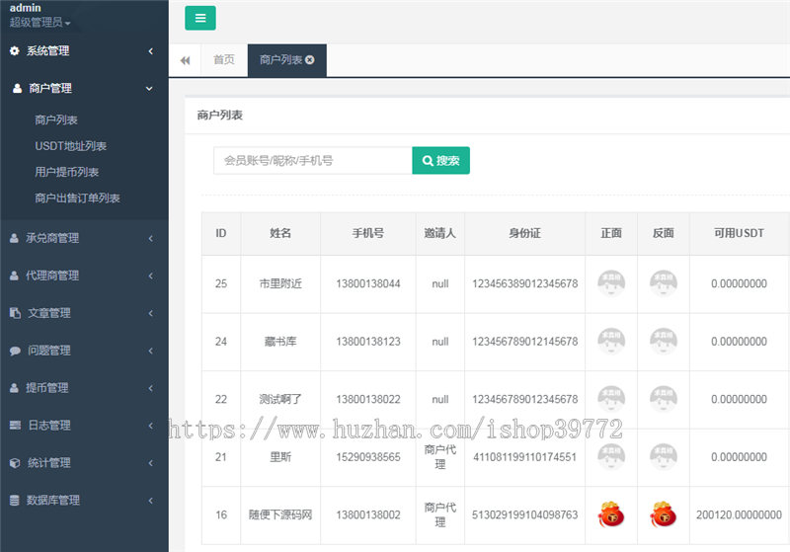The width and height of the screenshot is (790, 552).
Task: Click the double-arrow tab scroll left icon
Action: click(185, 60)
